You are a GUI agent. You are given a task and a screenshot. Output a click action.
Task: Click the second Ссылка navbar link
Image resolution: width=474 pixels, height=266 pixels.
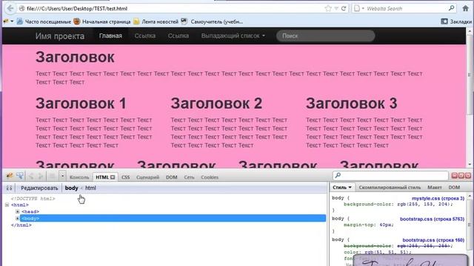[x=178, y=35]
